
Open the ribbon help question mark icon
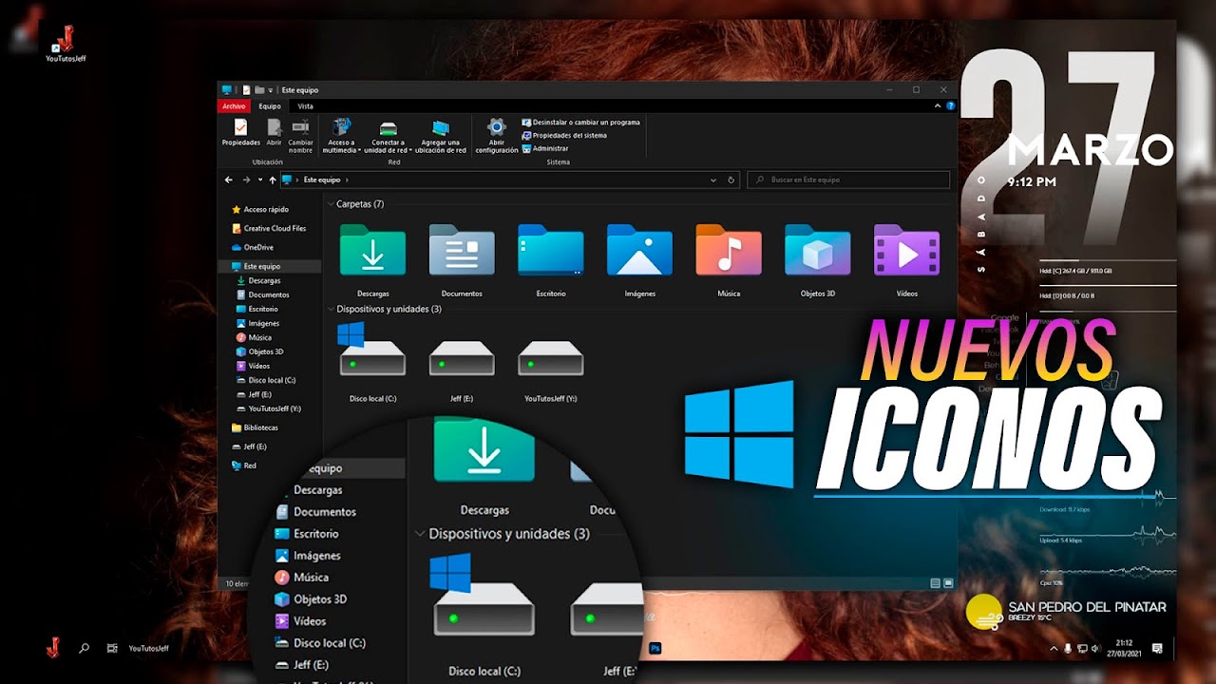tap(951, 106)
